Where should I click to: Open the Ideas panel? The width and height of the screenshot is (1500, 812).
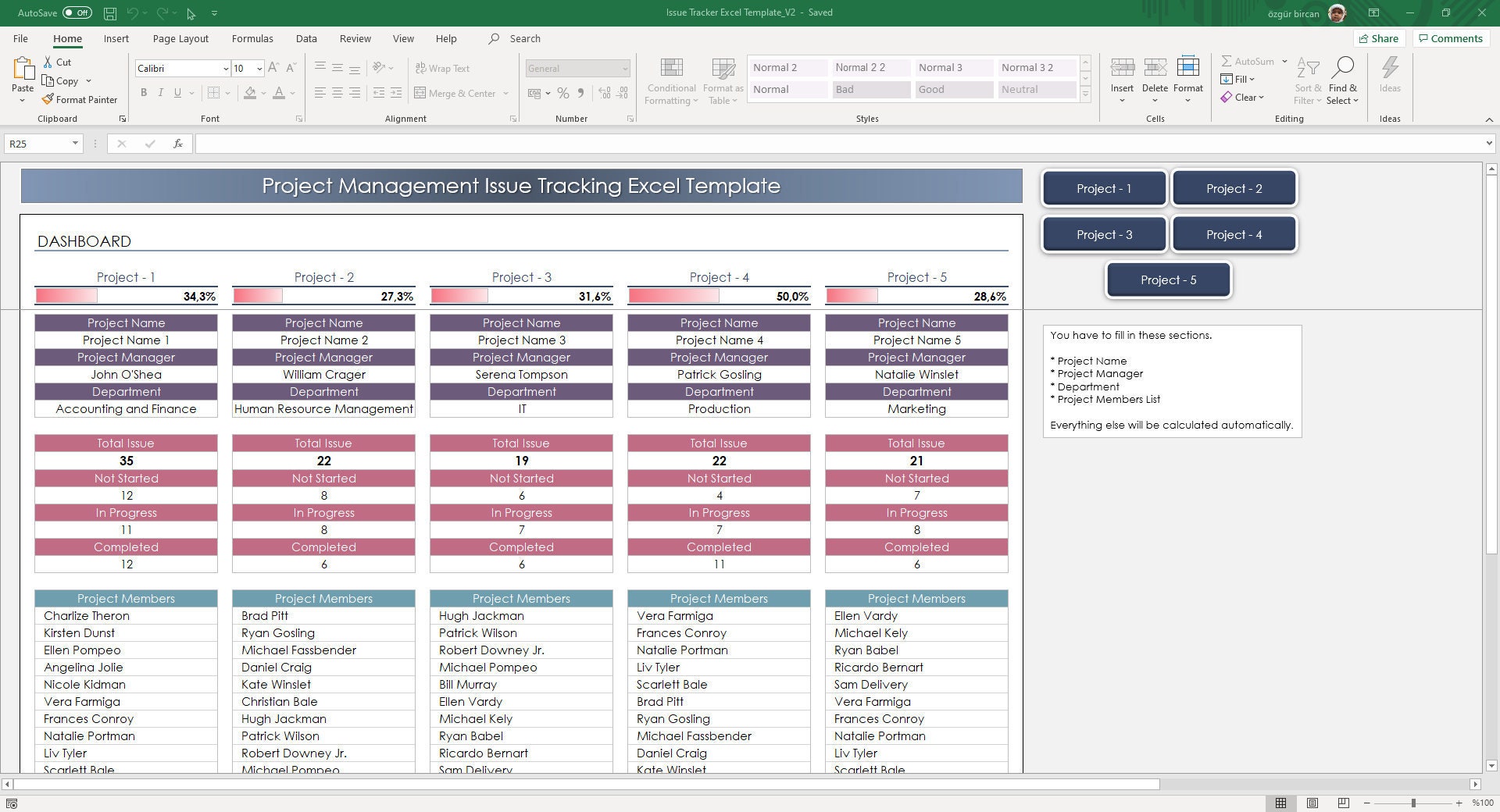pyautogui.click(x=1390, y=78)
